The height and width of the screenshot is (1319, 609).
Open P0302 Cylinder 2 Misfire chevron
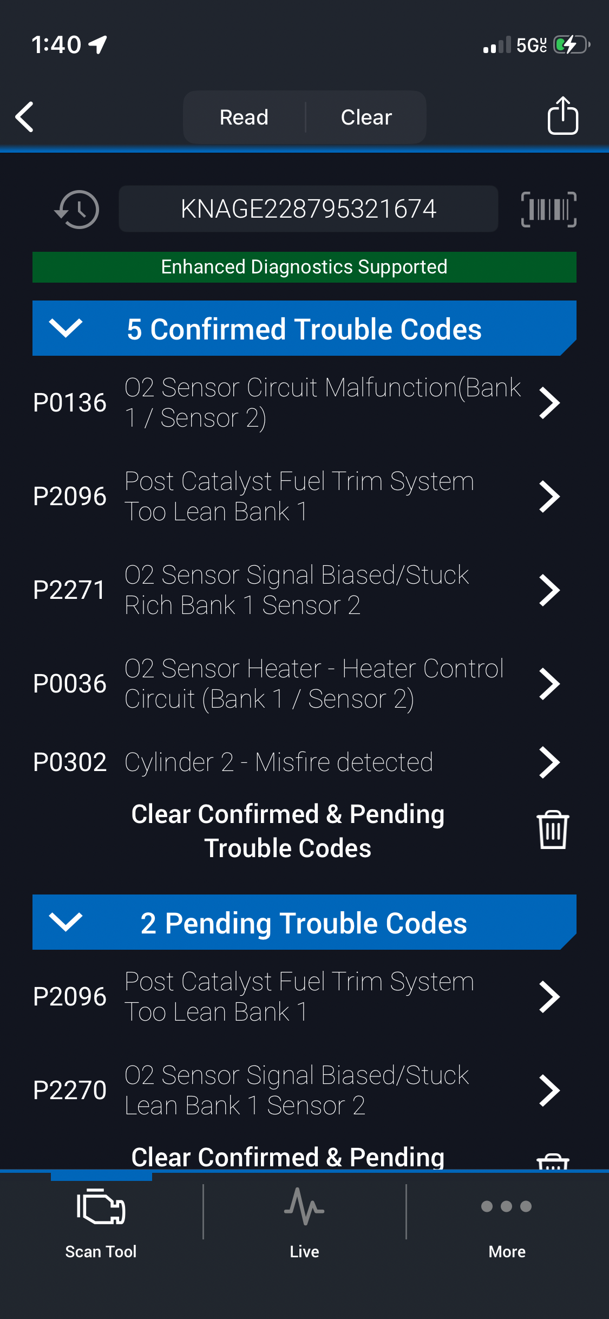[x=549, y=762]
